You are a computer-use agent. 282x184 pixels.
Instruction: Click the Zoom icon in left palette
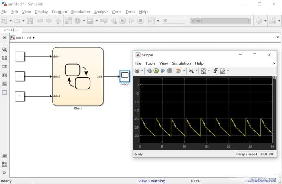(x=4, y=49)
